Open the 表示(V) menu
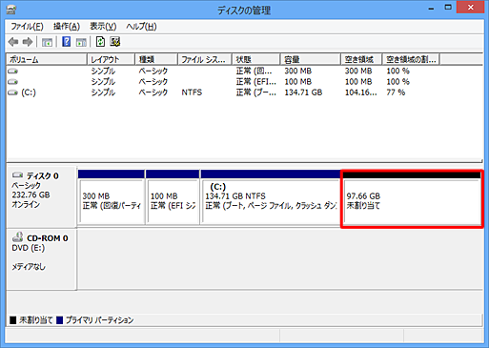This screenshot has height=348, width=489. coord(103,27)
